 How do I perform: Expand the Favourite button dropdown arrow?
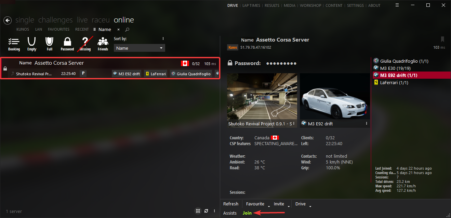269,206
